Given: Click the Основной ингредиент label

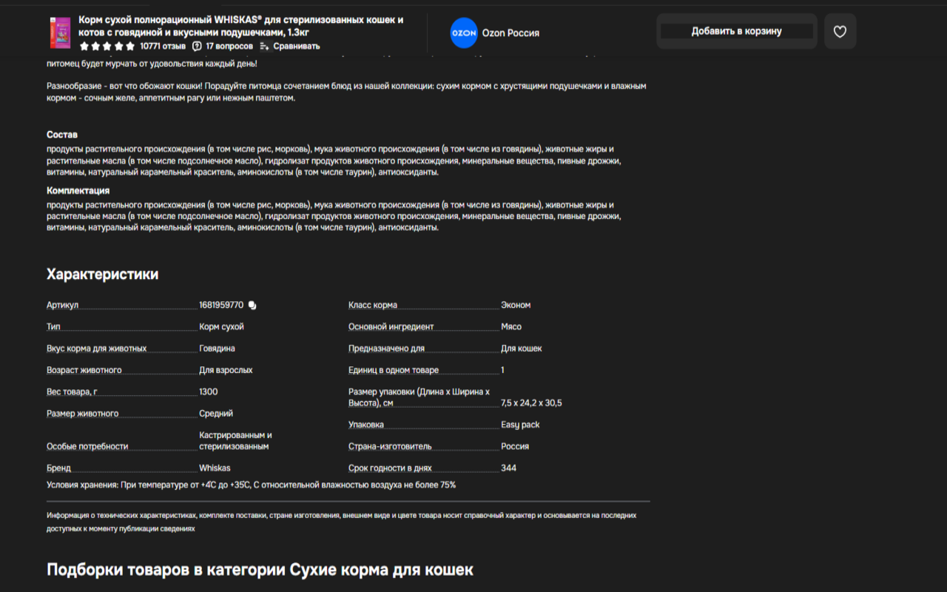Looking at the screenshot, I should pos(391,326).
